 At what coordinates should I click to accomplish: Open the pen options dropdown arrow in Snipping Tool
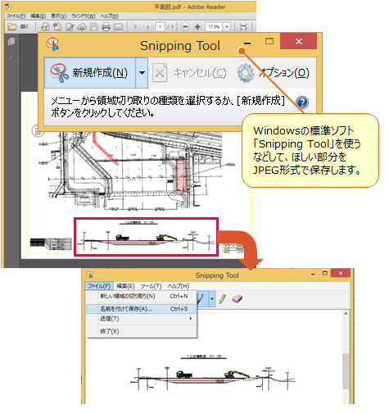212,298
